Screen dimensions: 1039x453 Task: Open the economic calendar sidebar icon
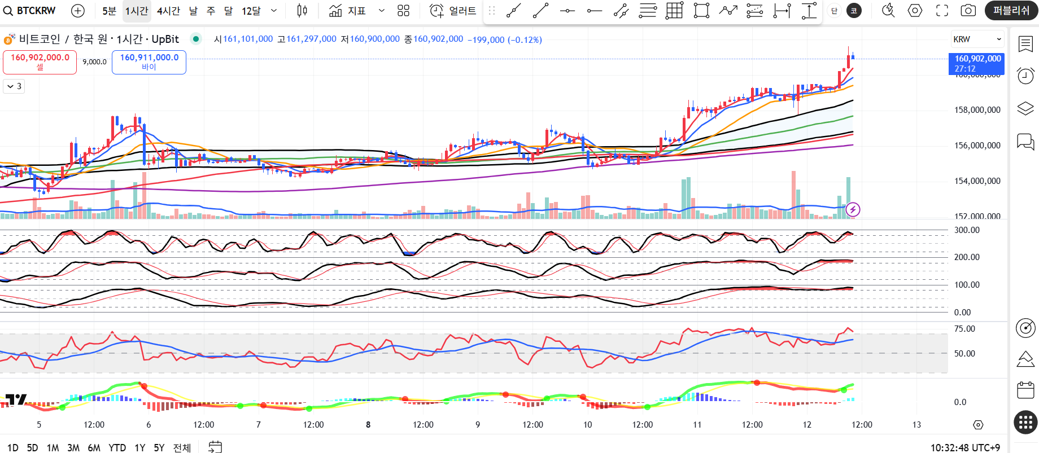(x=1025, y=390)
